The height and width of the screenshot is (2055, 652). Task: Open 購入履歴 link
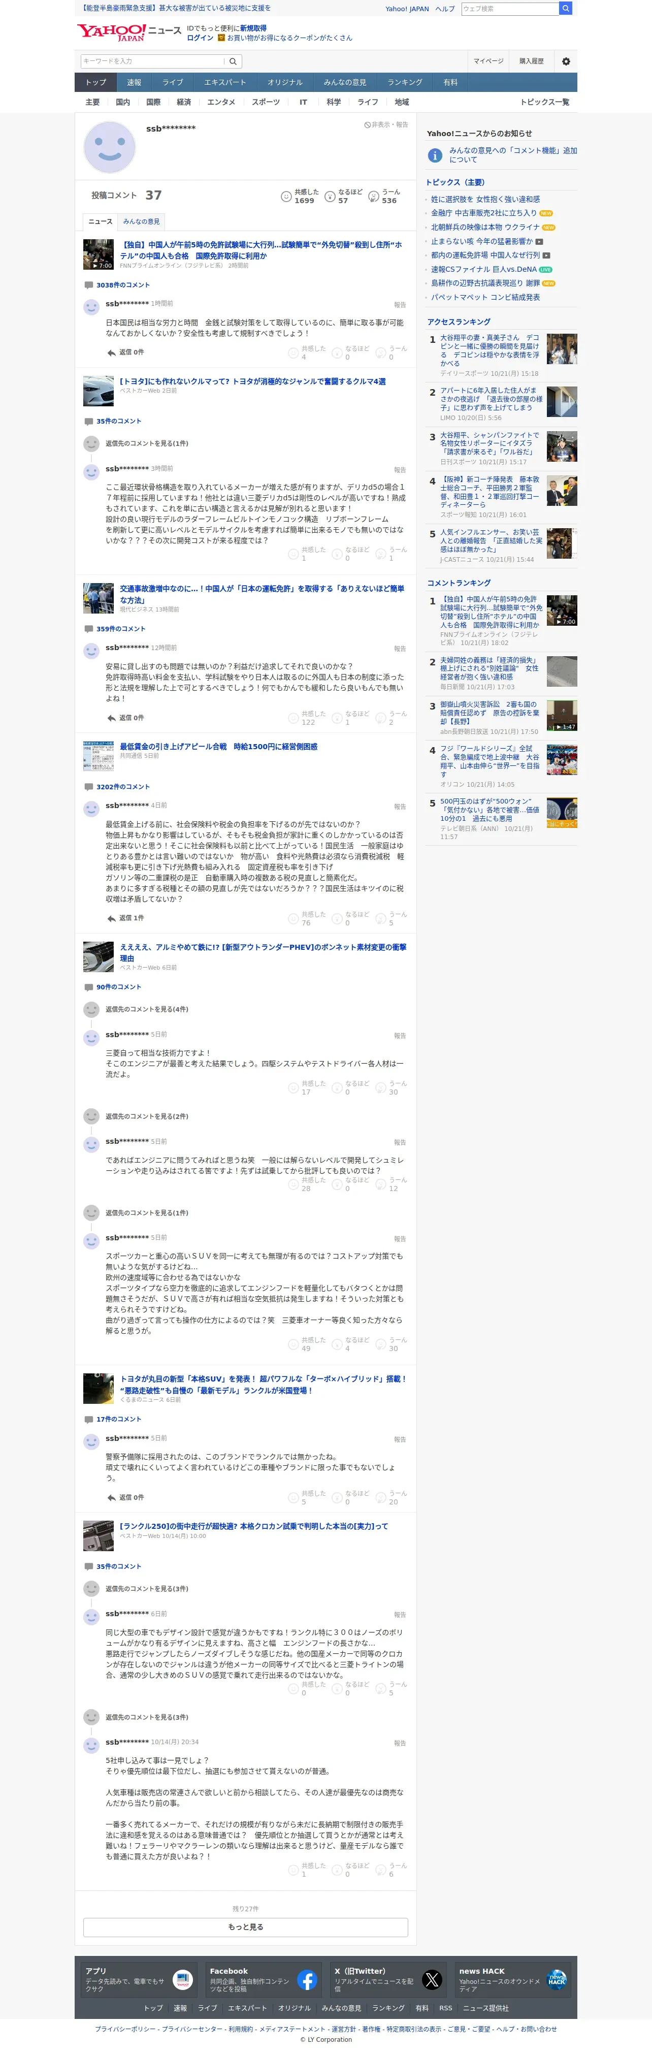(x=532, y=61)
